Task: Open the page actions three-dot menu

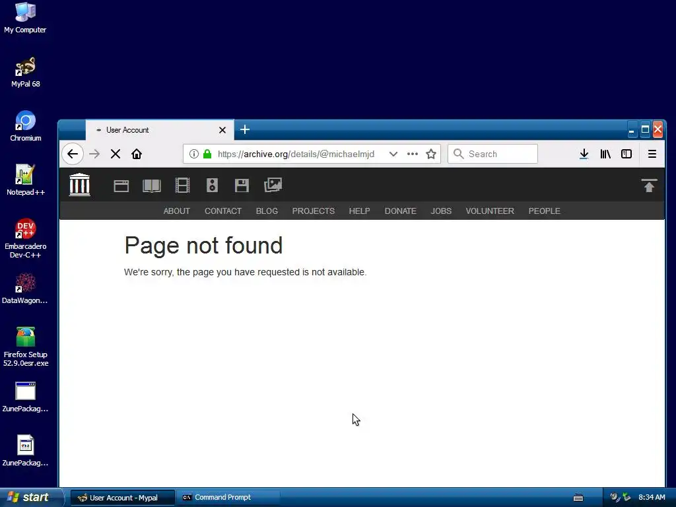Action: pyautogui.click(x=413, y=154)
